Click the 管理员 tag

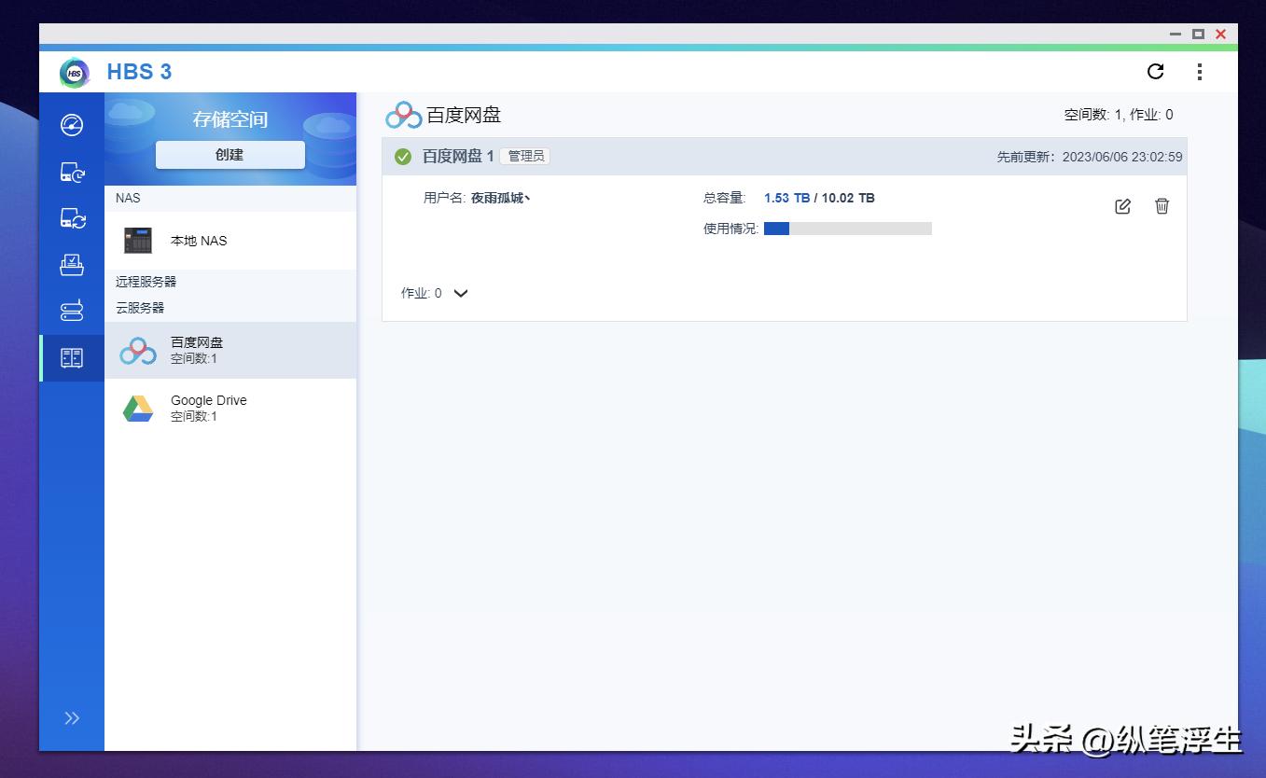coord(526,157)
